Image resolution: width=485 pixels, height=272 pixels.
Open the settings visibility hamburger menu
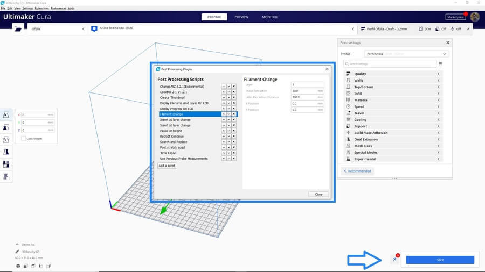440,63
